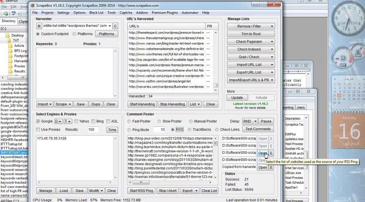Open the Google D dropdown
This screenshot has height=202, width=365.
click(58, 121)
